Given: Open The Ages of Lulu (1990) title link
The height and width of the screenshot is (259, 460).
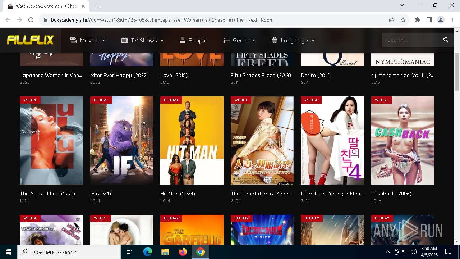Looking at the screenshot, I should (x=47, y=194).
